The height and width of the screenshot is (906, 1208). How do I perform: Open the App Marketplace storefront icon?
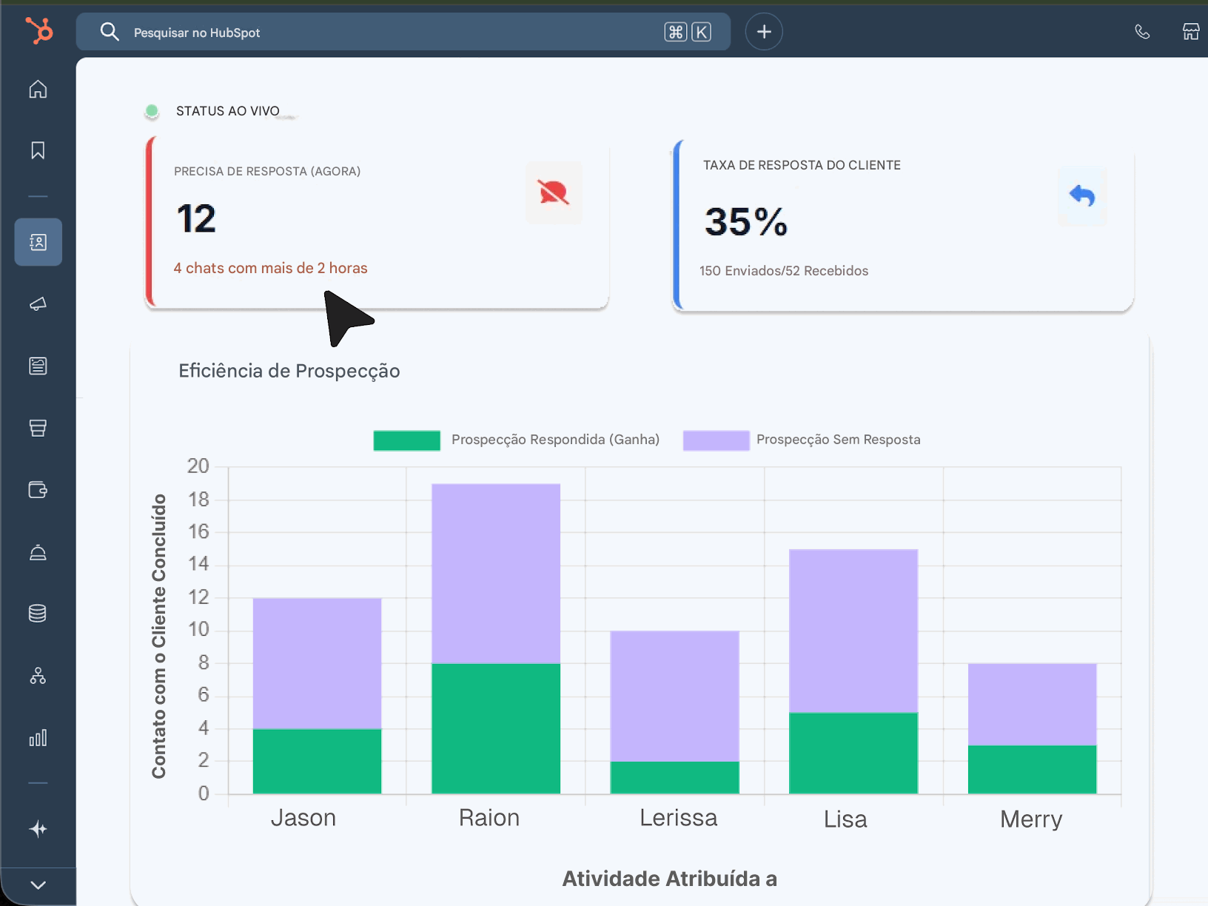1191,32
